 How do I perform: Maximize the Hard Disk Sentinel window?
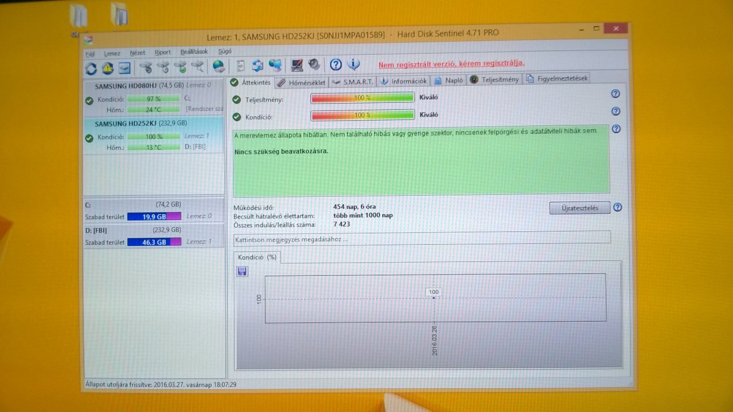(x=597, y=28)
